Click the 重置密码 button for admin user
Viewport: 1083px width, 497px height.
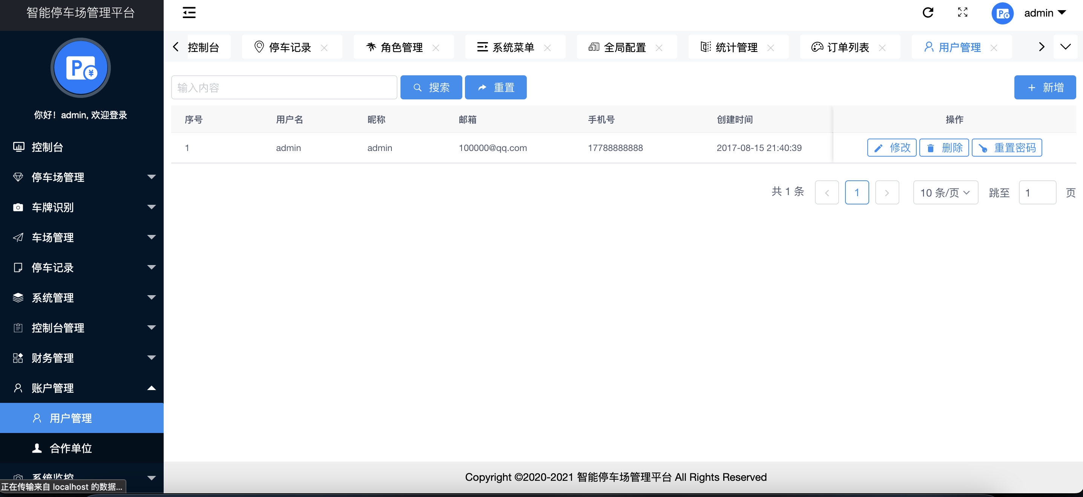pos(1006,147)
